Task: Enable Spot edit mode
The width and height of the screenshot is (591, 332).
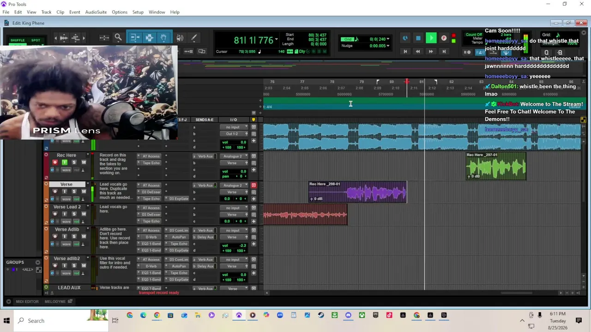Action: (x=36, y=40)
